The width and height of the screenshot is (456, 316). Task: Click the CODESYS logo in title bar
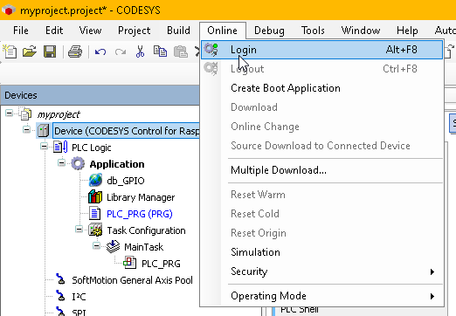click(9, 10)
